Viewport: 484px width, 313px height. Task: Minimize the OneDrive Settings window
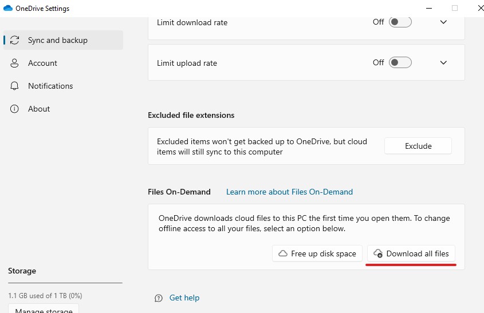[429, 8]
